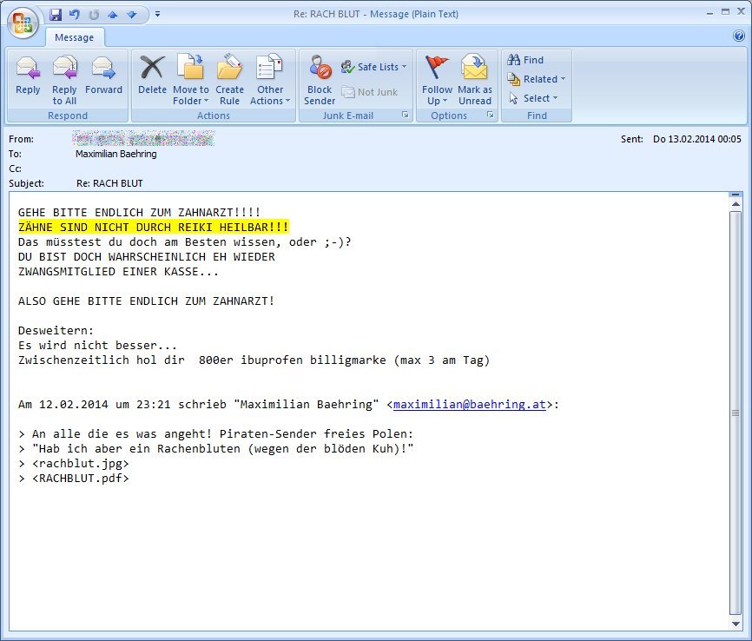This screenshot has width=752, height=641.
Task: Open the Related dropdown menu
Action: tap(536, 79)
